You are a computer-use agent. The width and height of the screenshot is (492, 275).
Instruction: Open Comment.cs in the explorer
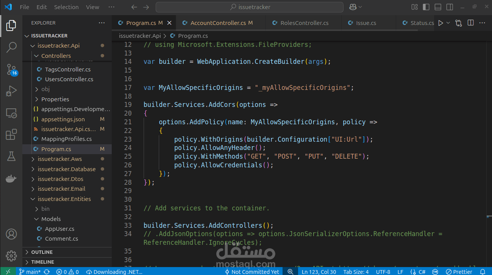[x=67, y=239]
